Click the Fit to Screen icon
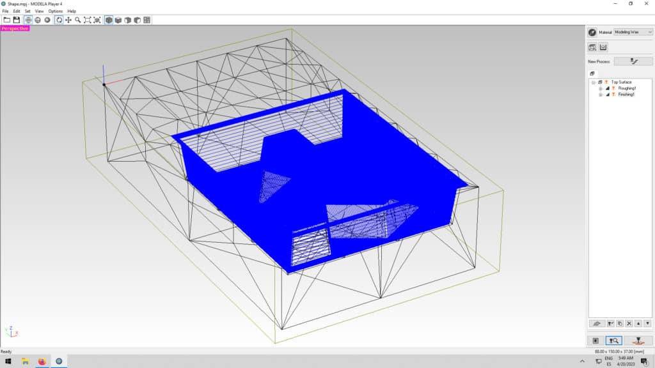655x368 pixels. point(88,20)
